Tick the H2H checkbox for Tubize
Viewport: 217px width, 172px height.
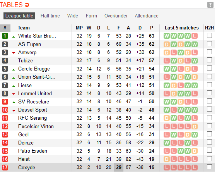tap(209, 60)
